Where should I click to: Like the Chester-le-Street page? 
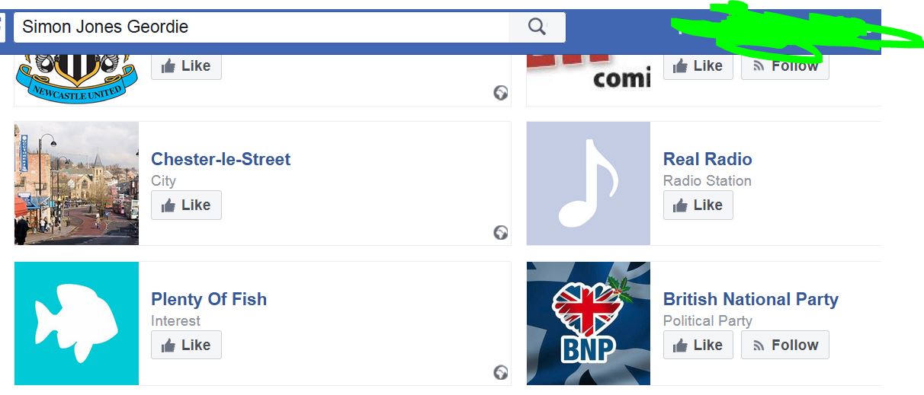(186, 205)
